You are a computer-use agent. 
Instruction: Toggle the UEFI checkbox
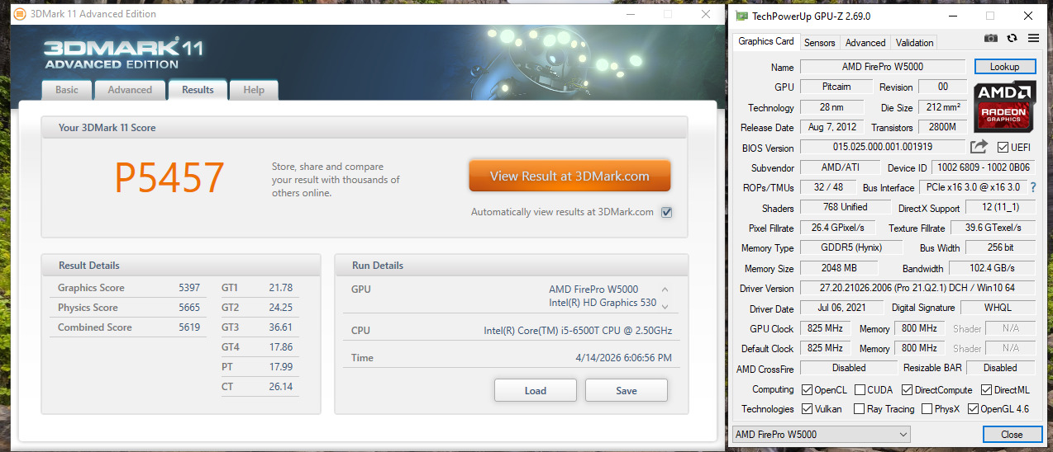1003,148
